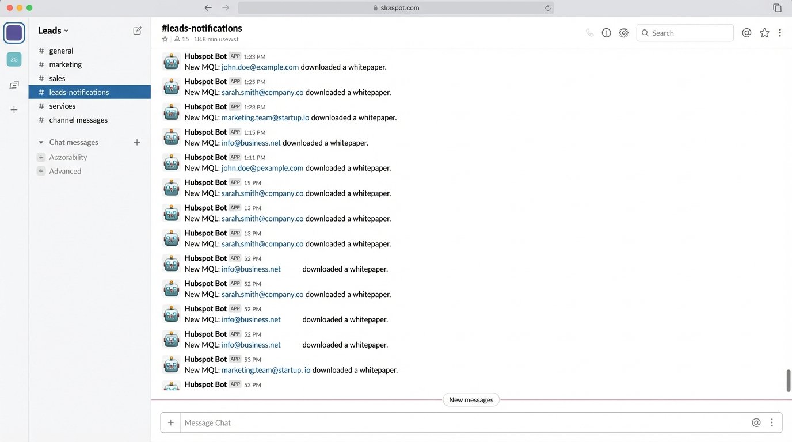Image resolution: width=792 pixels, height=442 pixels.
Task: Click inside the Message Chat input field
Action: coord(403,422)
